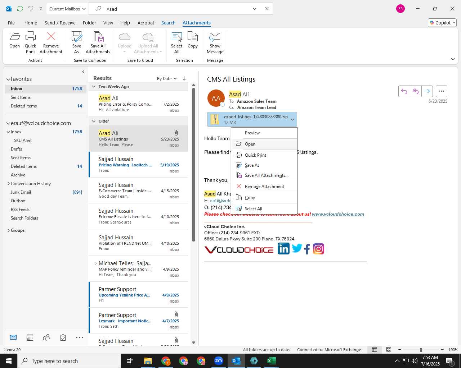Choose Preview from the context menu
The image size is (461, 368).
[x=264, y=133]
